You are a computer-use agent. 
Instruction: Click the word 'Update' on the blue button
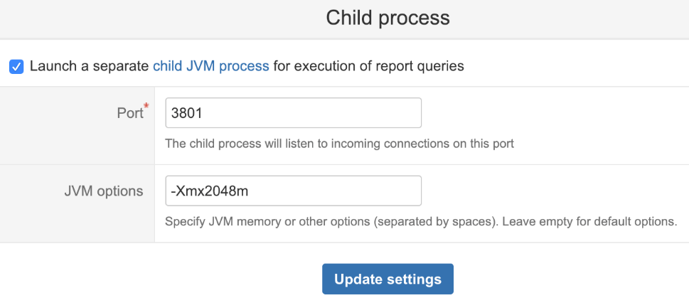(x=359, y=279)
